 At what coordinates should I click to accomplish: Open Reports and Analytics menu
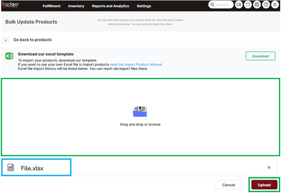point(110,6)
